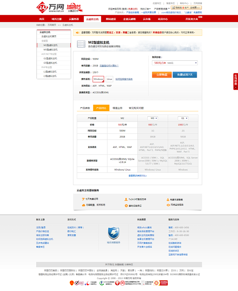Click the 七天免费试用 icon
The image size is (238, 291).
pos(83,199)
